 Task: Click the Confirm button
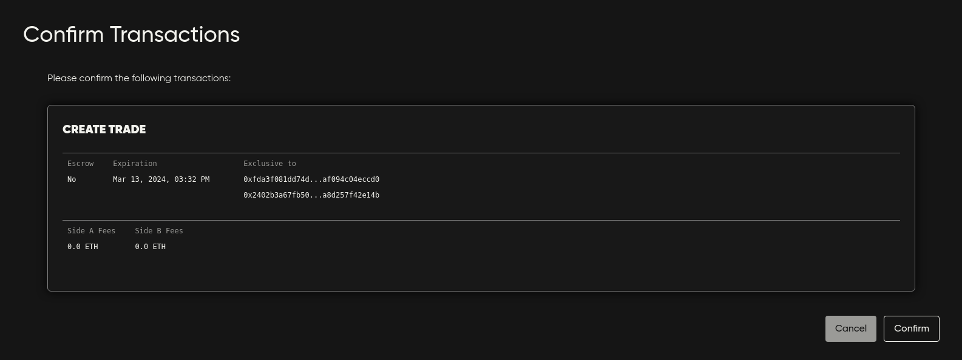pos(911,328)
